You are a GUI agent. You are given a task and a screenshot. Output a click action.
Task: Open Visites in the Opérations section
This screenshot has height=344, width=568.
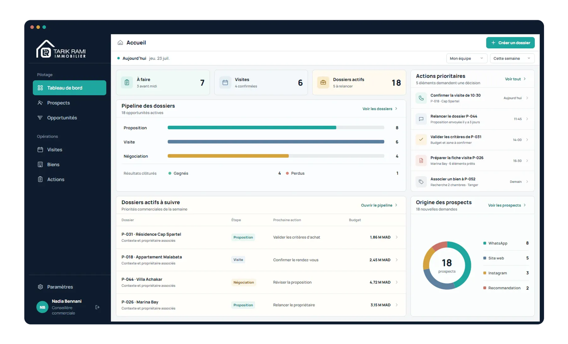pos(69,149)
